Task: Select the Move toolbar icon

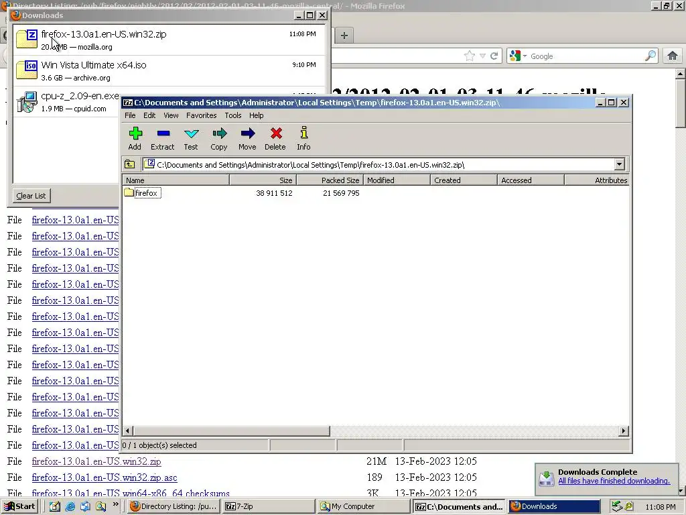Action: point(247,138)
